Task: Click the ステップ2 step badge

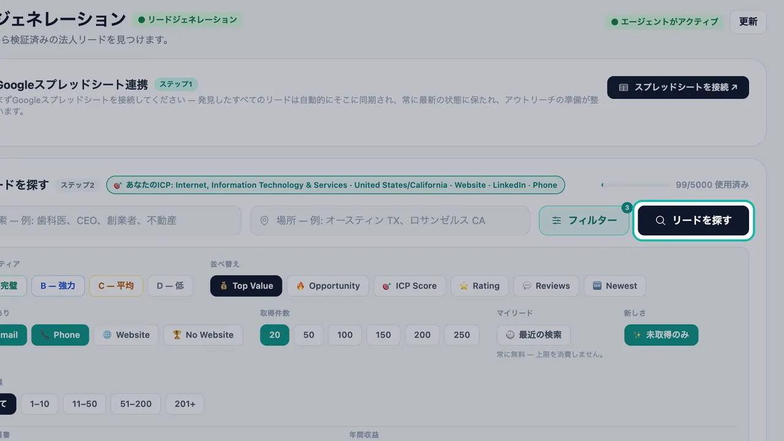Action: (78, 185)
